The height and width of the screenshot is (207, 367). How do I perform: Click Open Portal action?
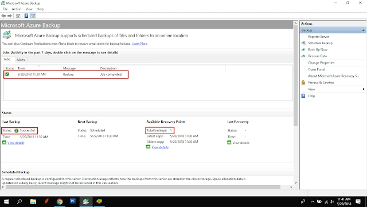(x=317, y=69)
